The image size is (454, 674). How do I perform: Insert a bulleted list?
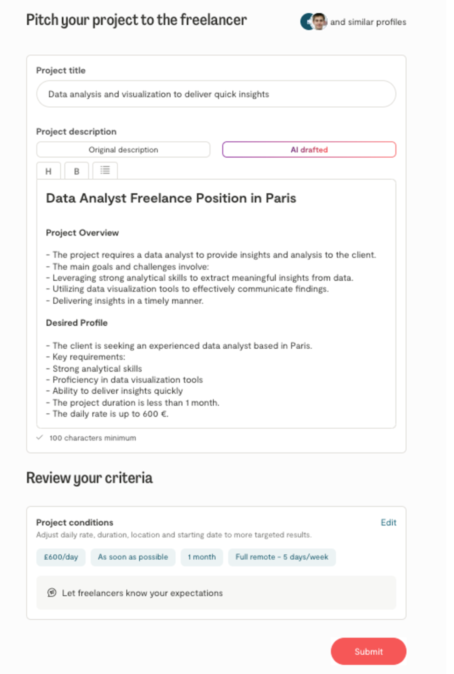click(105, 170)
